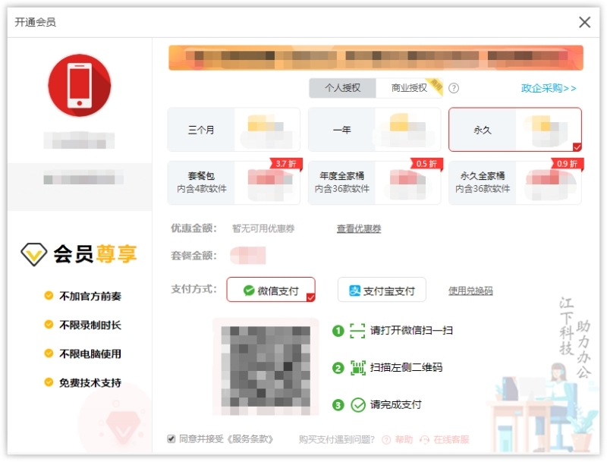Select the 永久 plan
Screen dimensions: 607x462
(515, 129)
